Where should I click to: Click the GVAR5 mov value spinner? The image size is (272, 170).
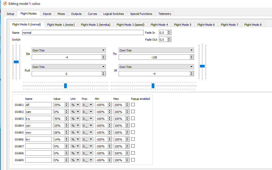click(66, 133)
